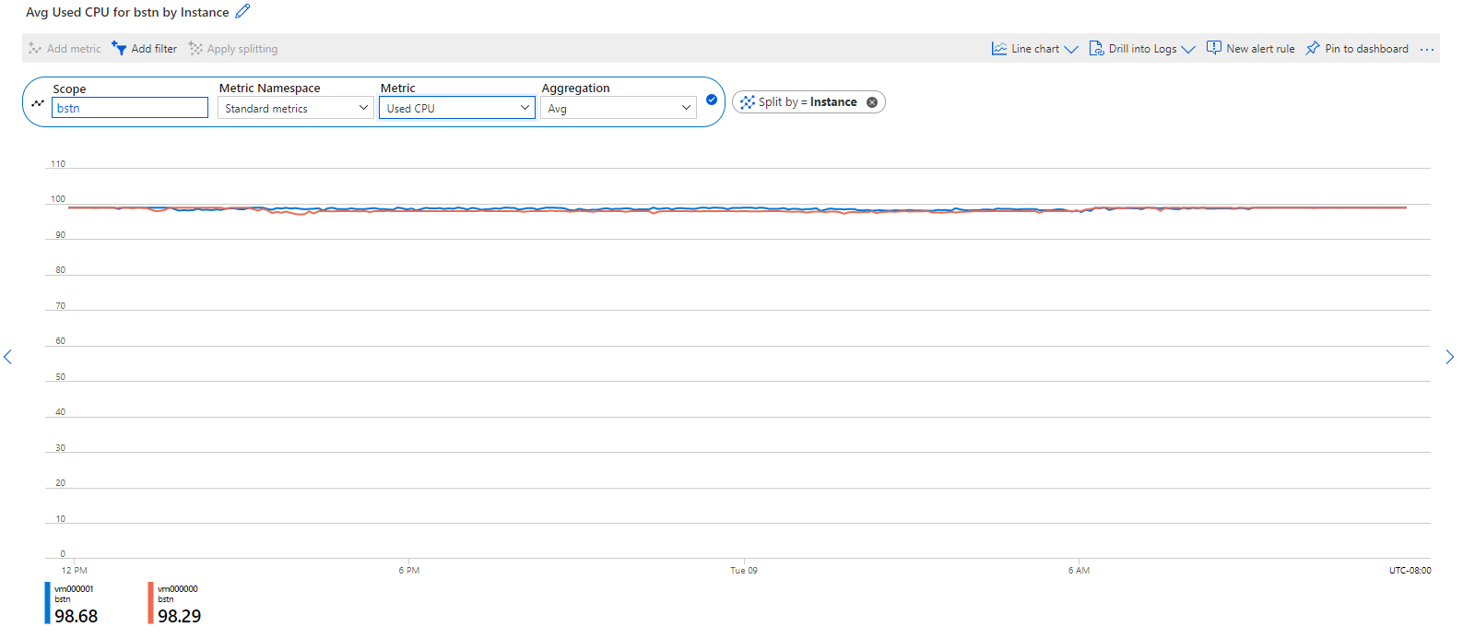Screen dimensions: 1463x639
Task: Click Add metric in the toolbar
Action: pos(65,49)
